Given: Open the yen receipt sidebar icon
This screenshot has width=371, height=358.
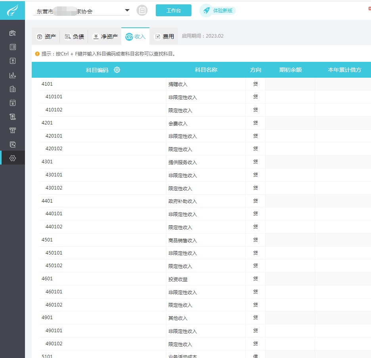Looking at the screenshot, I should tap(13, 117).
